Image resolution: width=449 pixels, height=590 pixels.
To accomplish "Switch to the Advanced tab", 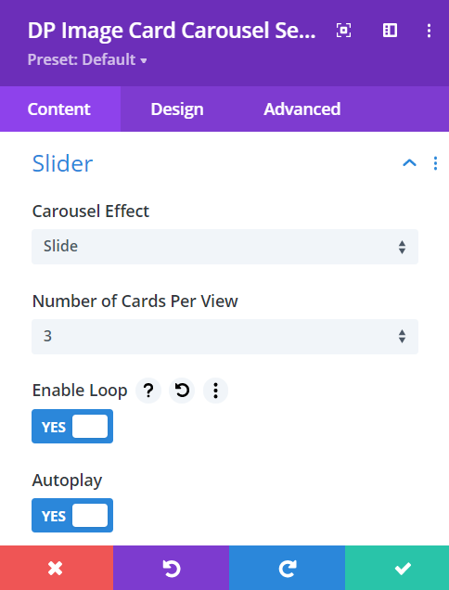I will (x=302, y=109).
